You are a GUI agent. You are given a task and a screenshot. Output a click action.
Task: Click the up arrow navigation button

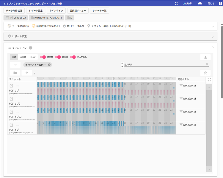(27, 73)
